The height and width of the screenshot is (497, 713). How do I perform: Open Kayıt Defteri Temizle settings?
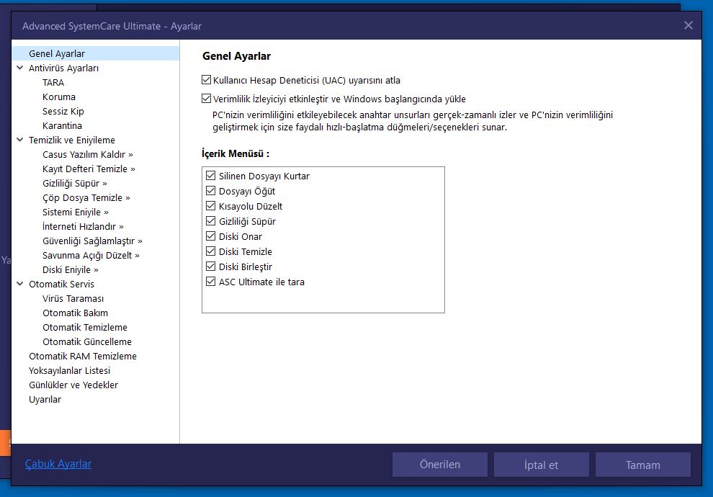pyautogui.click(x=89, y=169)
